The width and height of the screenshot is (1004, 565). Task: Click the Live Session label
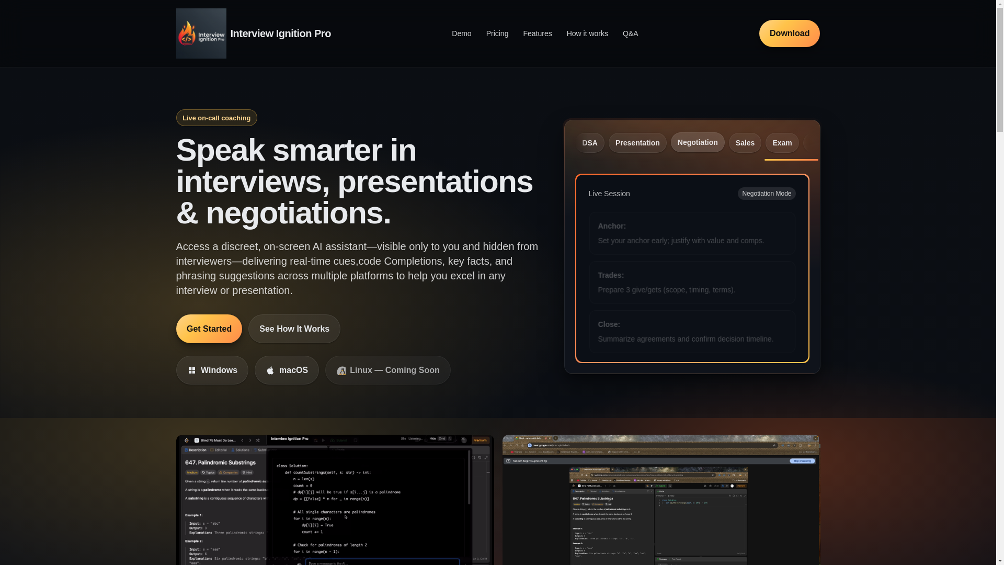click(609, 194)
